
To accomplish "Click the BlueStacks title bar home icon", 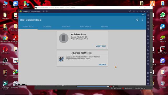I will tap(44, 11).
